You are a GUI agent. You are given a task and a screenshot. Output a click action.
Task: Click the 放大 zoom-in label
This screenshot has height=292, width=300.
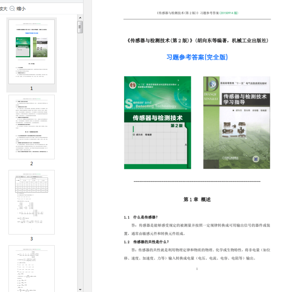click(x=3, y=8)
